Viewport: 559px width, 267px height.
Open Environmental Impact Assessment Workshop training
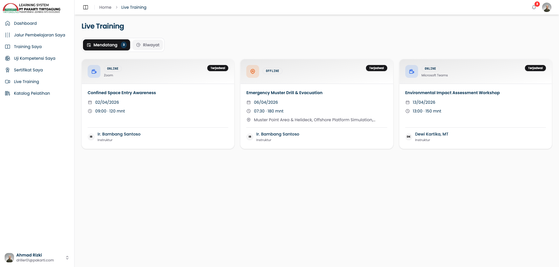[x=452, y=93]
